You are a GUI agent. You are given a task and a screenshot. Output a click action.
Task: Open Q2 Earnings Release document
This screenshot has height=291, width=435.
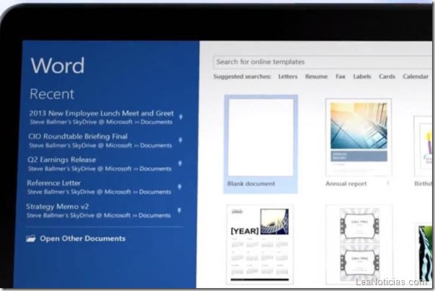tap(99, 164)
